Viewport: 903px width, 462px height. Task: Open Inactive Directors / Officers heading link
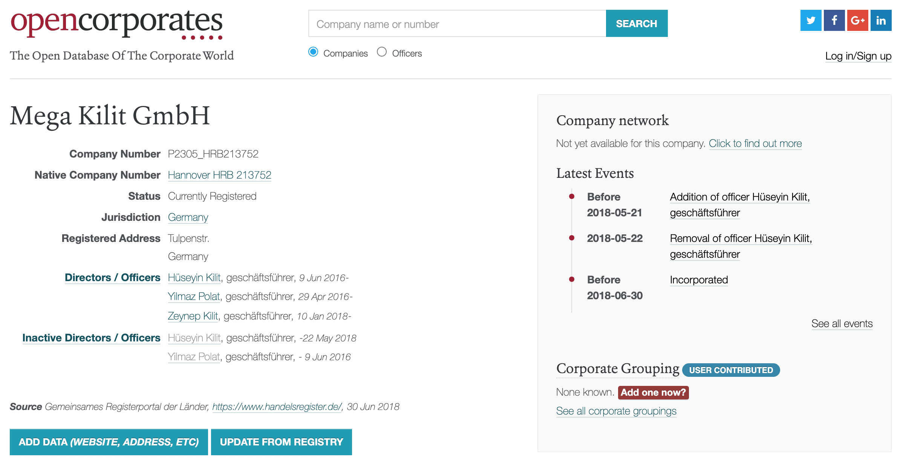pyautogui.click(x=91, y=338)
